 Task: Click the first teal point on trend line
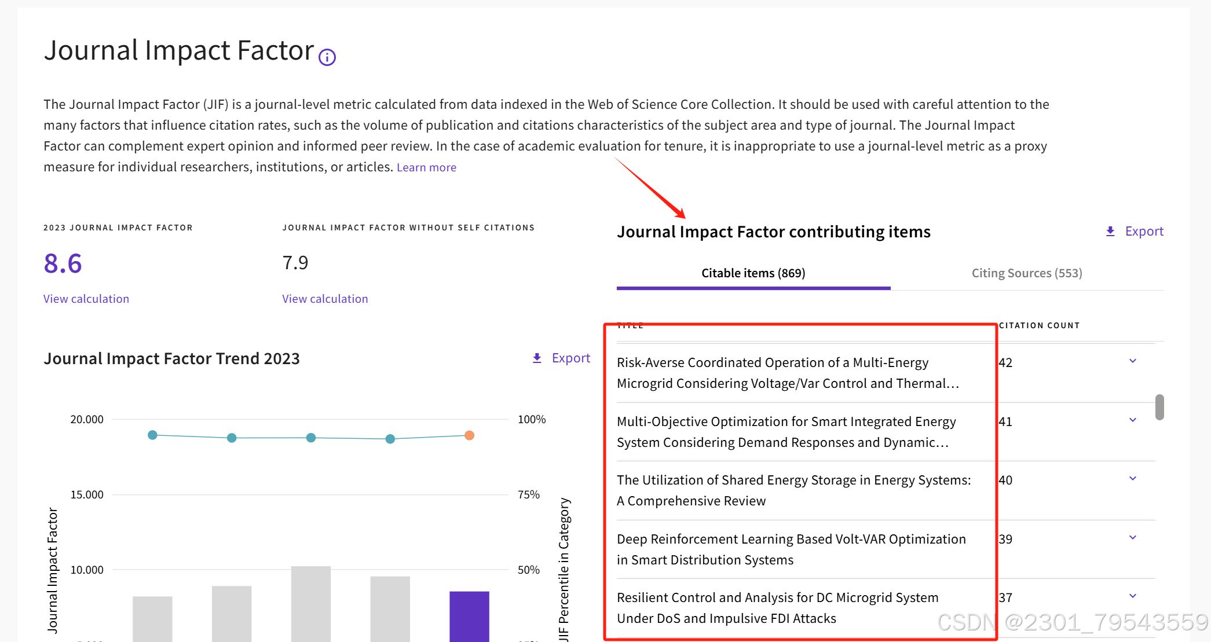click(152, 435)
